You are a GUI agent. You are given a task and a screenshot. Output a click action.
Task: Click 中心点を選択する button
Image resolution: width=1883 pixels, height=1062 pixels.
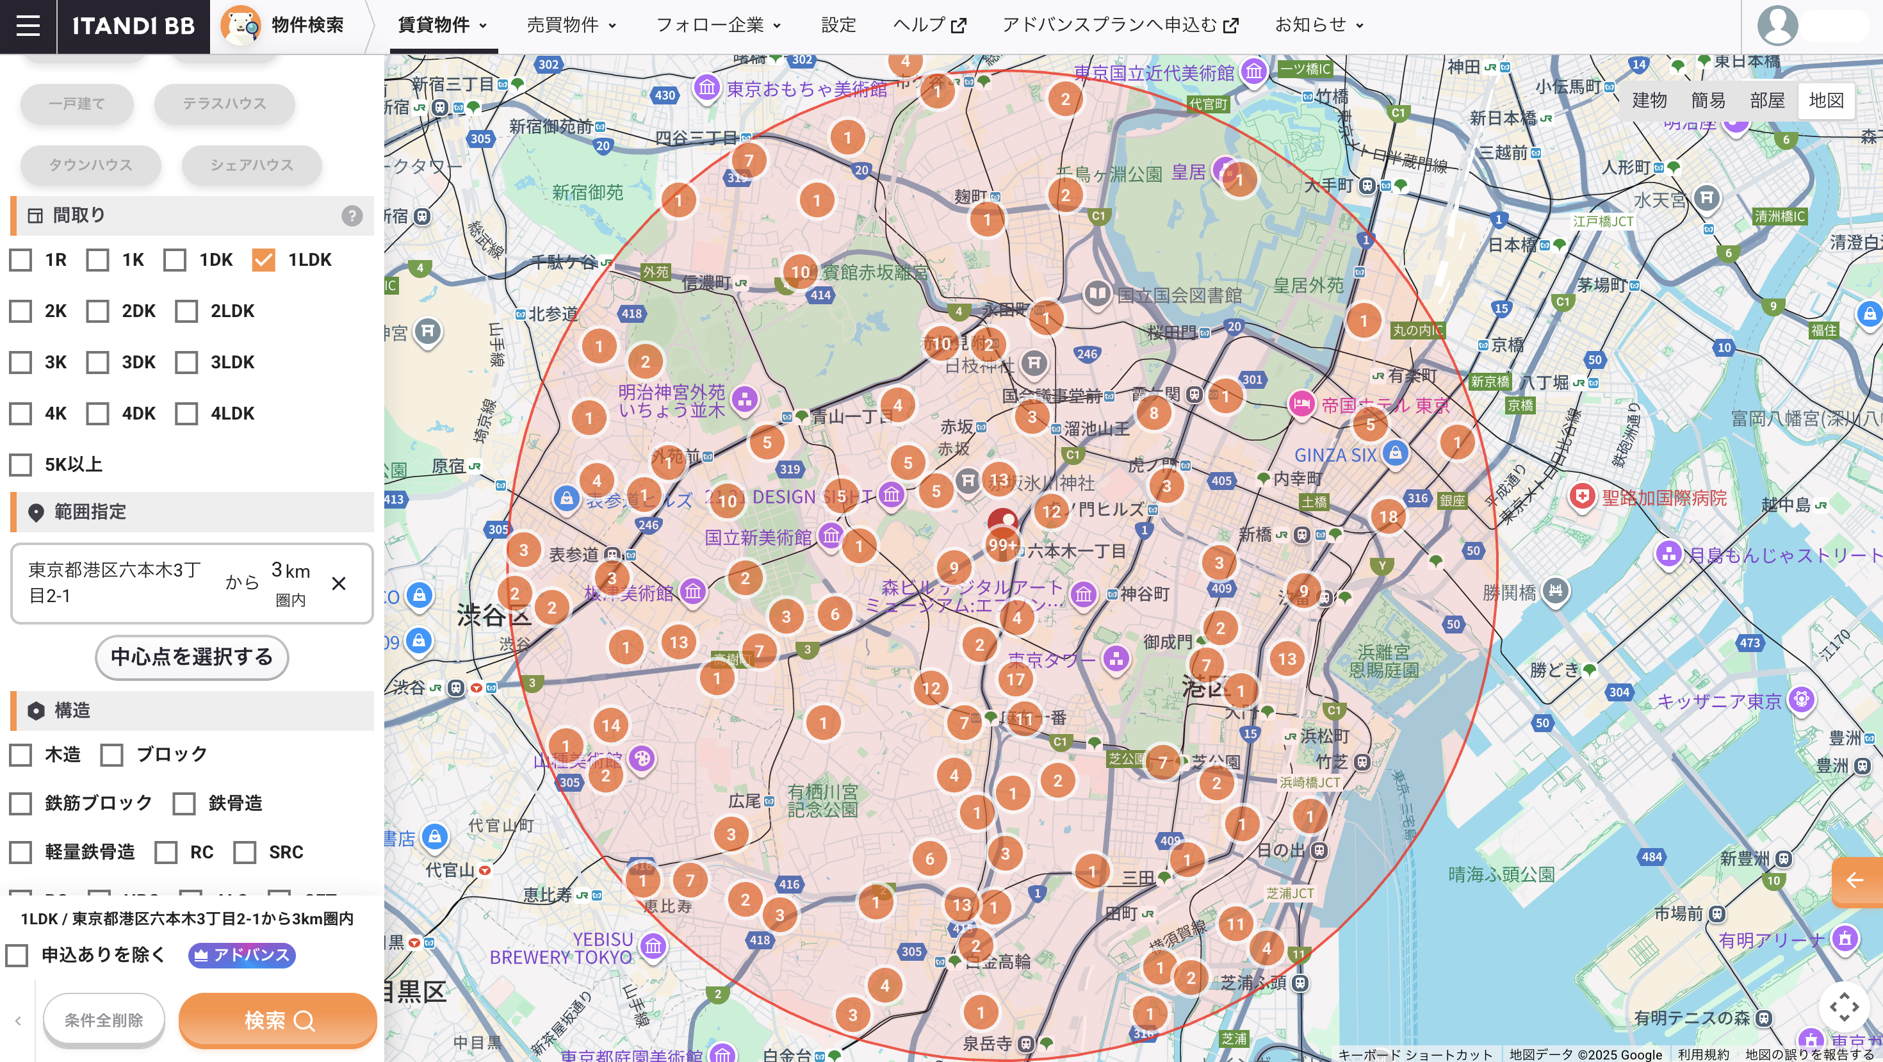192,657
